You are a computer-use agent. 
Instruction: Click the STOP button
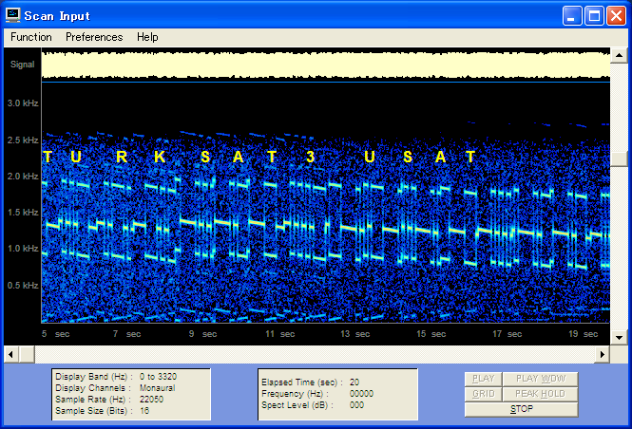click(522, 409)
